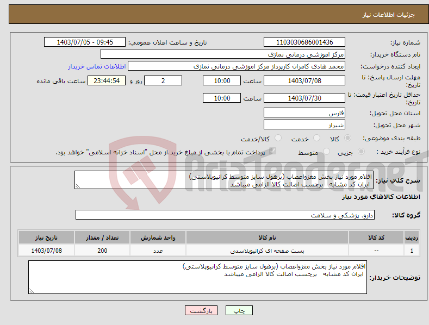429x325 pixels.
Task: Click the واحد شمارش column header
Action: tap(158, 237)
